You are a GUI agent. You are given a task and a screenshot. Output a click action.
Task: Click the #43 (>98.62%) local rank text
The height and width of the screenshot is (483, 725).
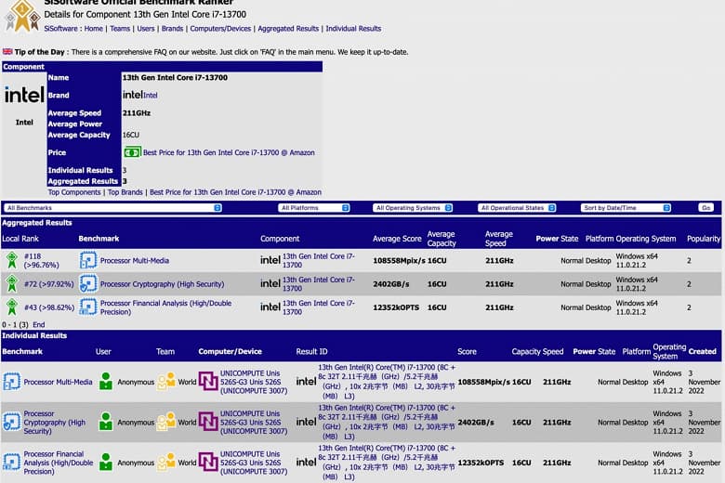click(x=49, y=307)
